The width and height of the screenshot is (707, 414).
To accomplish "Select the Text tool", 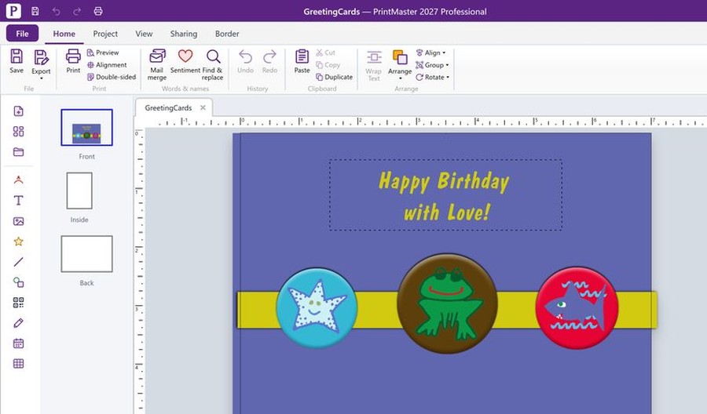I will coord(19,200).
